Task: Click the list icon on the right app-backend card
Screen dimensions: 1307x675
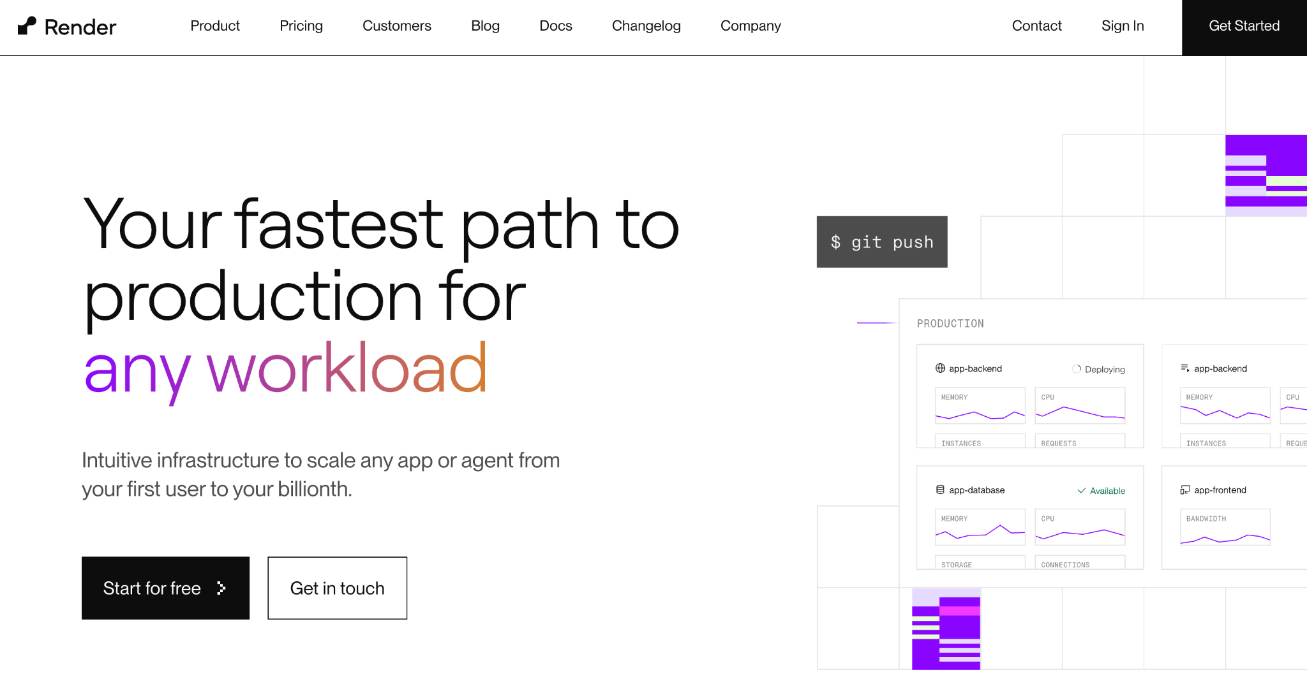Action: pos(1185,368)
